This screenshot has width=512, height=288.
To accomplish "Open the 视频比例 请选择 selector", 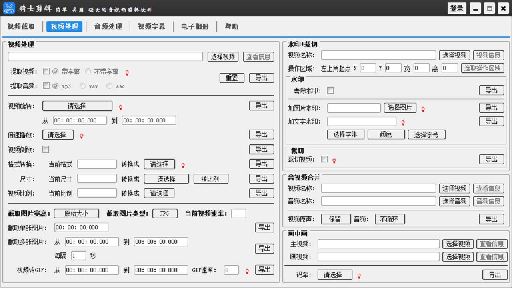I will [159, 193].
